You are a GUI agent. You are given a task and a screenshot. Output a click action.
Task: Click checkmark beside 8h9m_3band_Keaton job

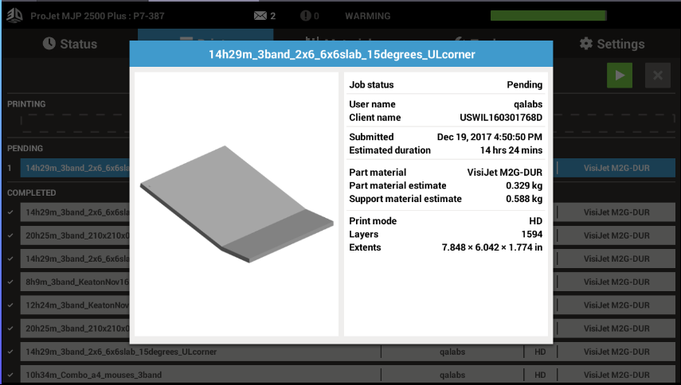(x=10, y=282)
